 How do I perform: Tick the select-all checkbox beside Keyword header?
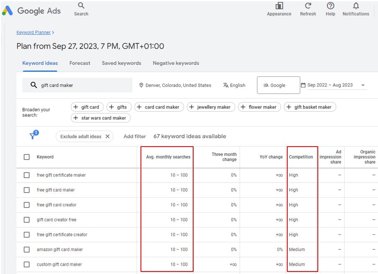pyautogui.click(x=27, y=157)
